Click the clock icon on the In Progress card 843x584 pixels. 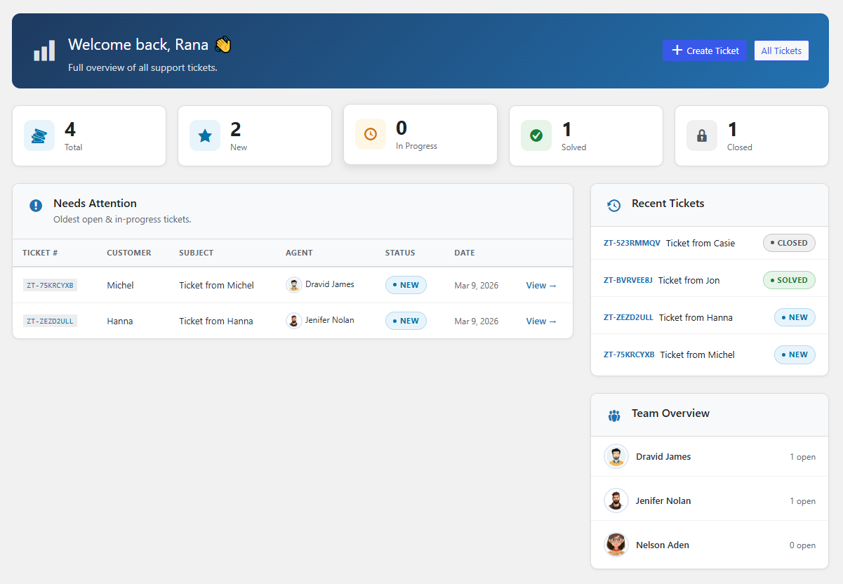[x=370, y=134]
